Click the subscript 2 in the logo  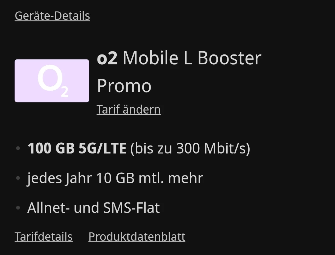click(65, 91)
